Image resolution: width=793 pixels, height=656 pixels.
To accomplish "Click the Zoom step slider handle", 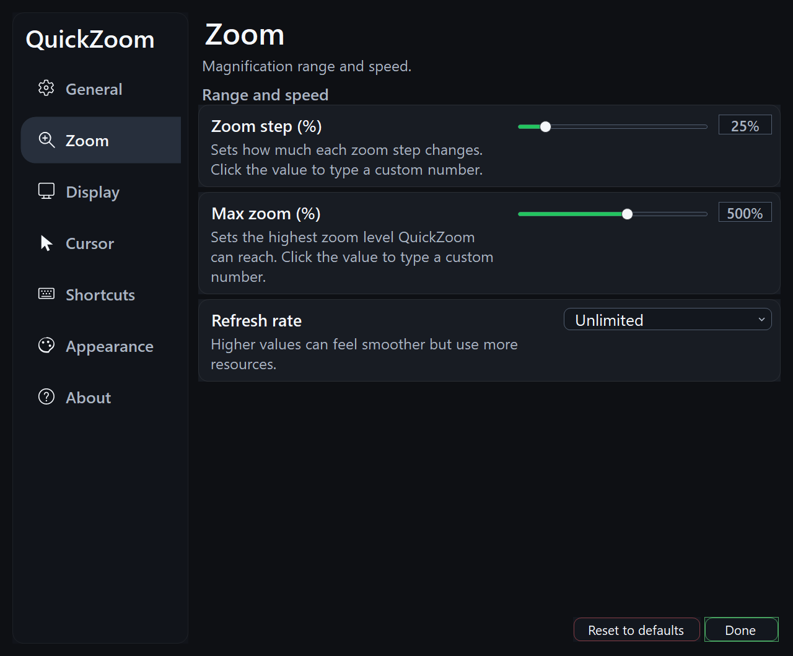I will click(x=545, y=127).
